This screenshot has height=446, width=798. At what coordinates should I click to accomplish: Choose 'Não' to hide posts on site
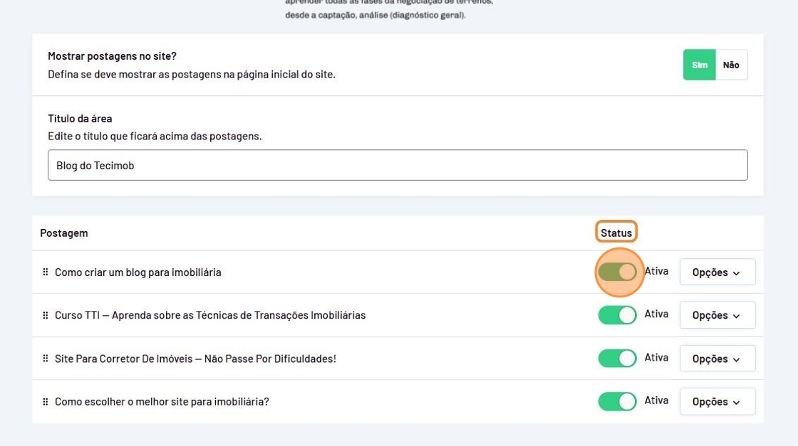click(731, 65)
